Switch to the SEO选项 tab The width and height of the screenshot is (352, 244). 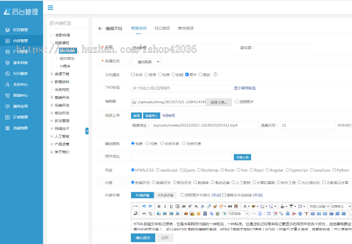pyautogui.click(x=162, y=28)
